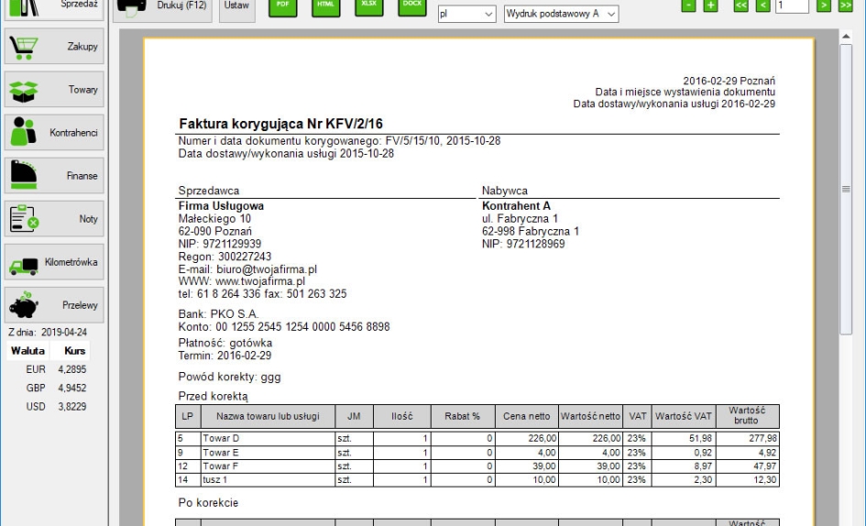Screen dimensions: 866x526
Task: Open the Ustaw settings button
Action: tap(238, 6)
